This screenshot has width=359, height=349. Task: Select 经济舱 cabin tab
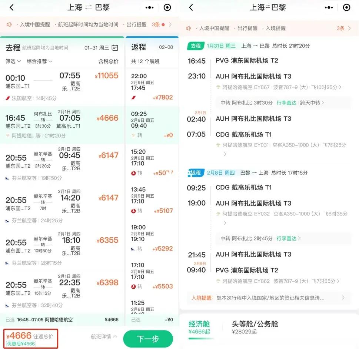[199, 327]
